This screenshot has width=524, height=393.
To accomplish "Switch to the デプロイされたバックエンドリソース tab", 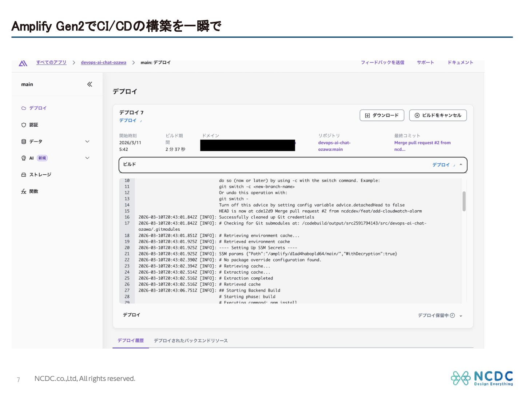I will click(x=191, y=341).
